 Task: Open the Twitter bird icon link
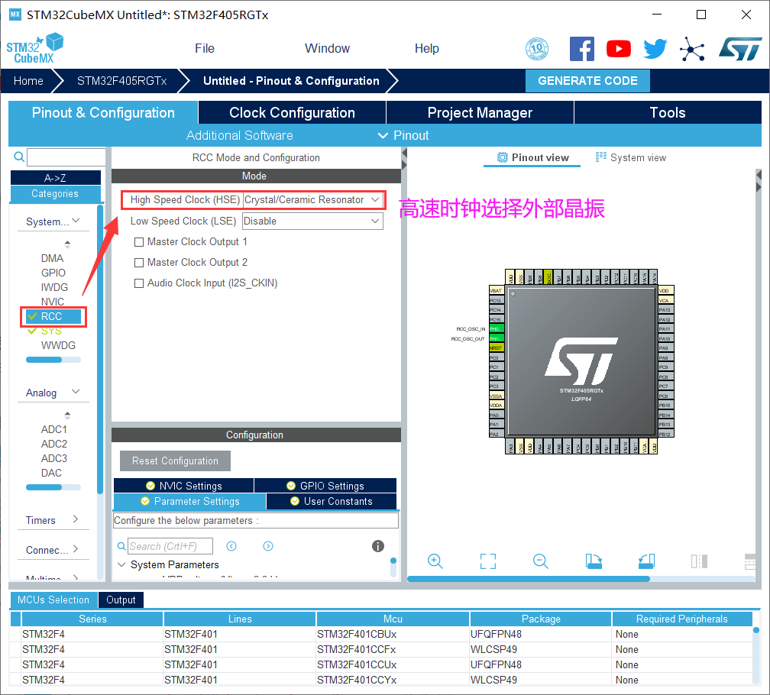click(x=655, y=49)
